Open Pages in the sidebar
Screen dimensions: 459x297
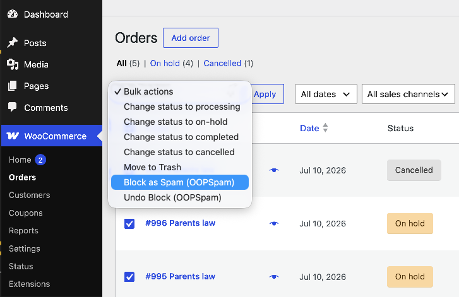(36, 86)
